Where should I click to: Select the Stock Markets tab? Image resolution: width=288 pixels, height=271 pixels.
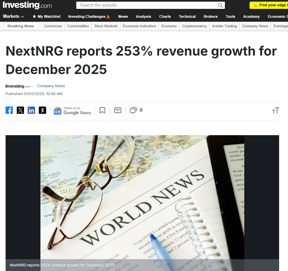106,26
